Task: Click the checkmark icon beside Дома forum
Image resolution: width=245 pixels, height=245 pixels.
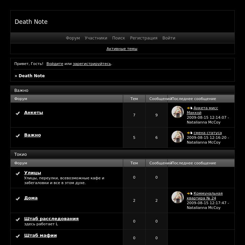Action: pos(18,199)
